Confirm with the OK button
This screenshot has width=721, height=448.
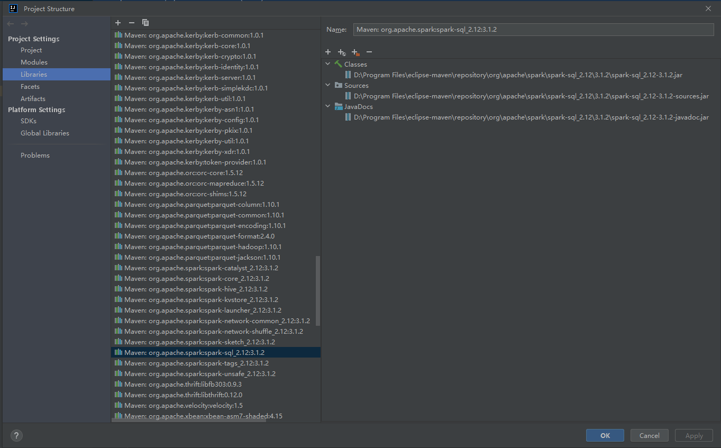pyautogui.click(x=605, y=436)
